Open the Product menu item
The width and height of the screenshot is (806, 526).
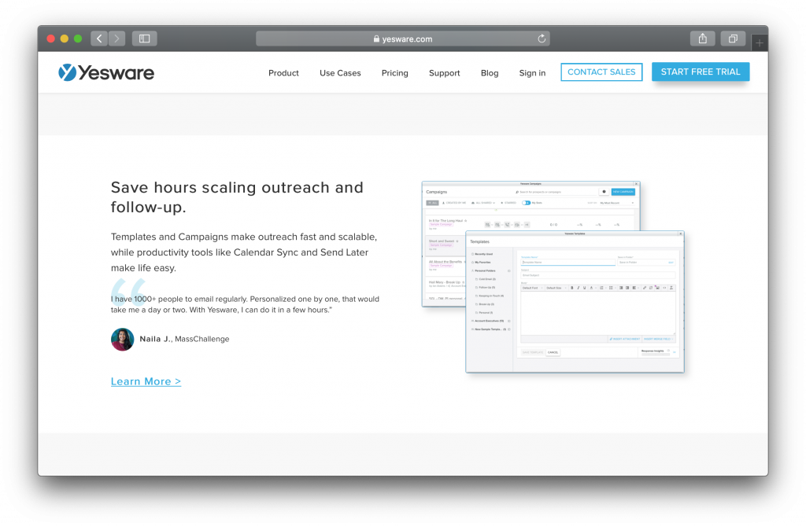[x=283, y=73]
